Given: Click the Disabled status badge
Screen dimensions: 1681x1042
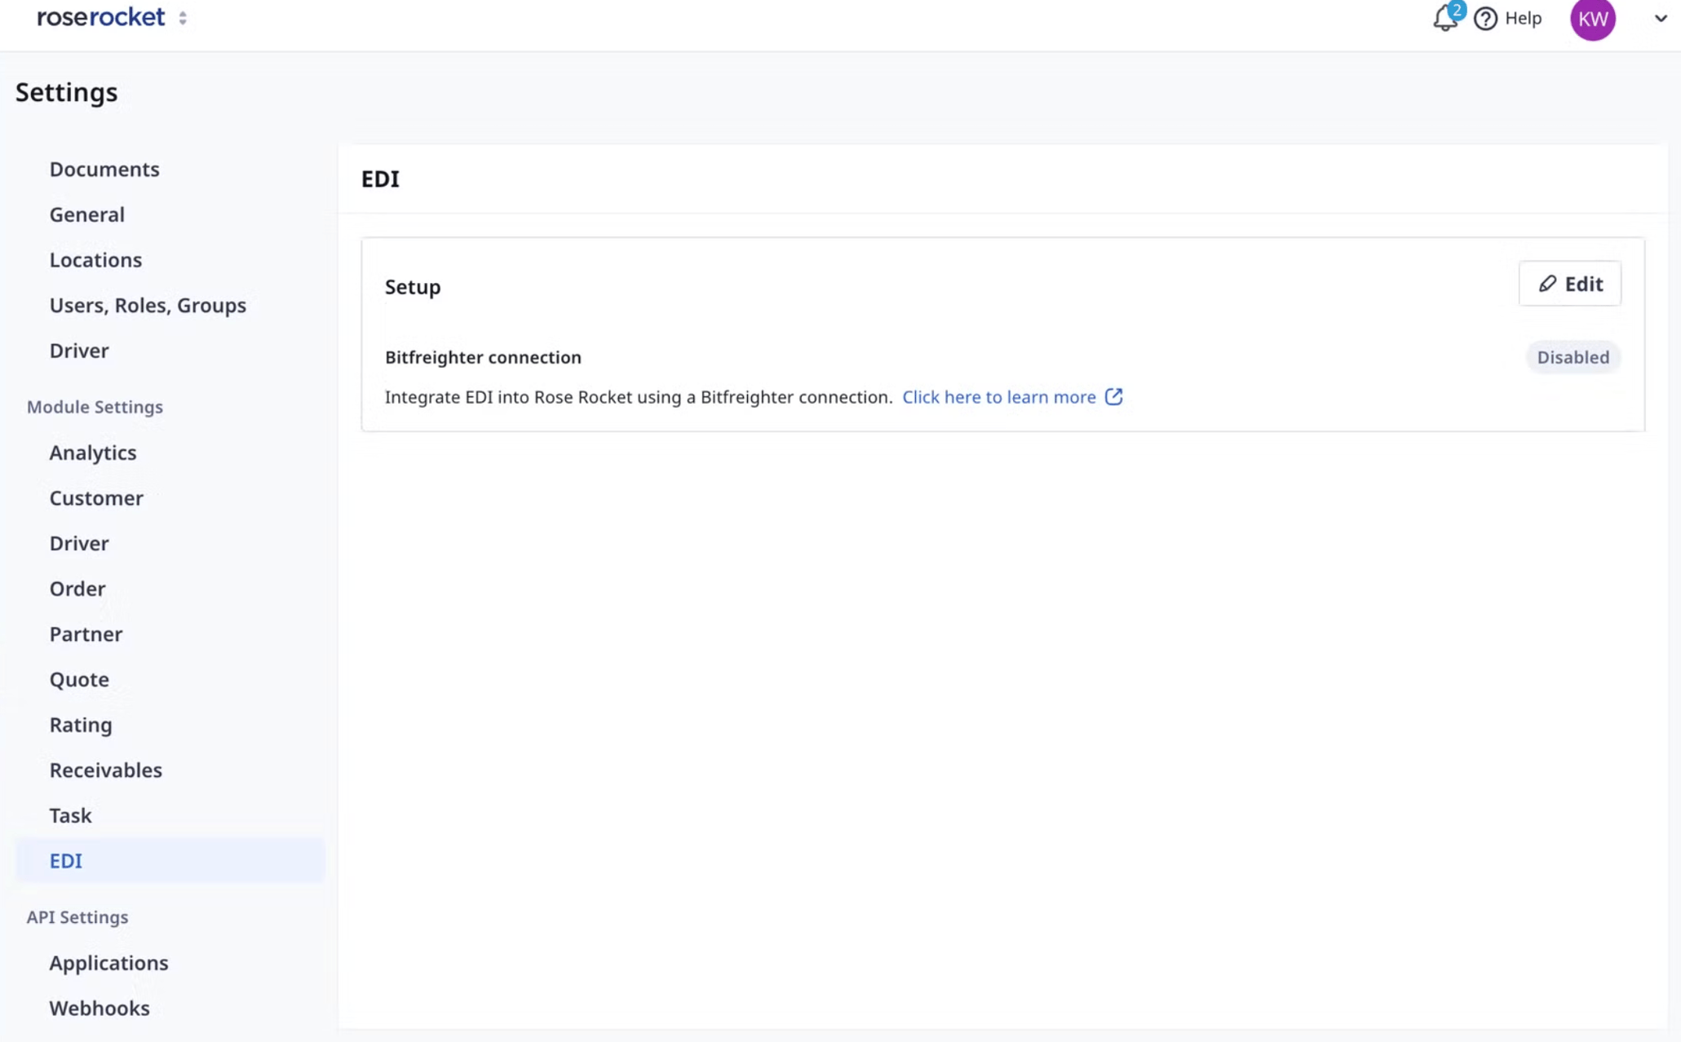Looking at the screenshot, I should click(1572, 357).
